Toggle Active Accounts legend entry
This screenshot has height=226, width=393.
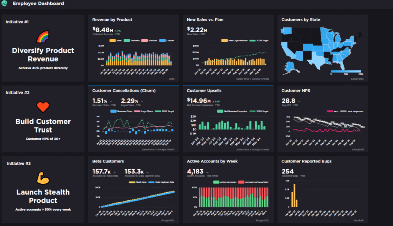225,182
